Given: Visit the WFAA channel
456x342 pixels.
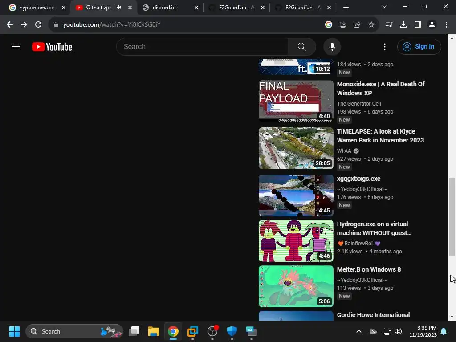Looking at the screenshot, I should [x=344, y=151].
